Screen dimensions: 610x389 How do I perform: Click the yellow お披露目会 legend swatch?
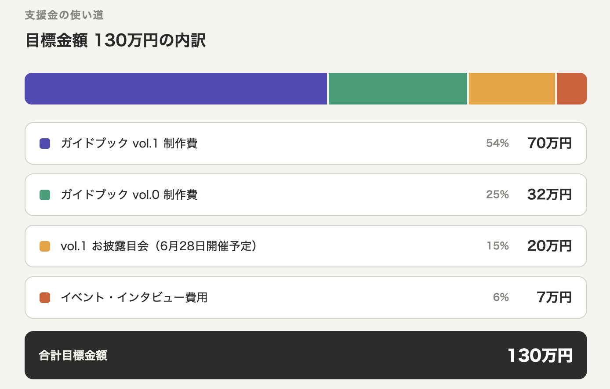point(45,246)
